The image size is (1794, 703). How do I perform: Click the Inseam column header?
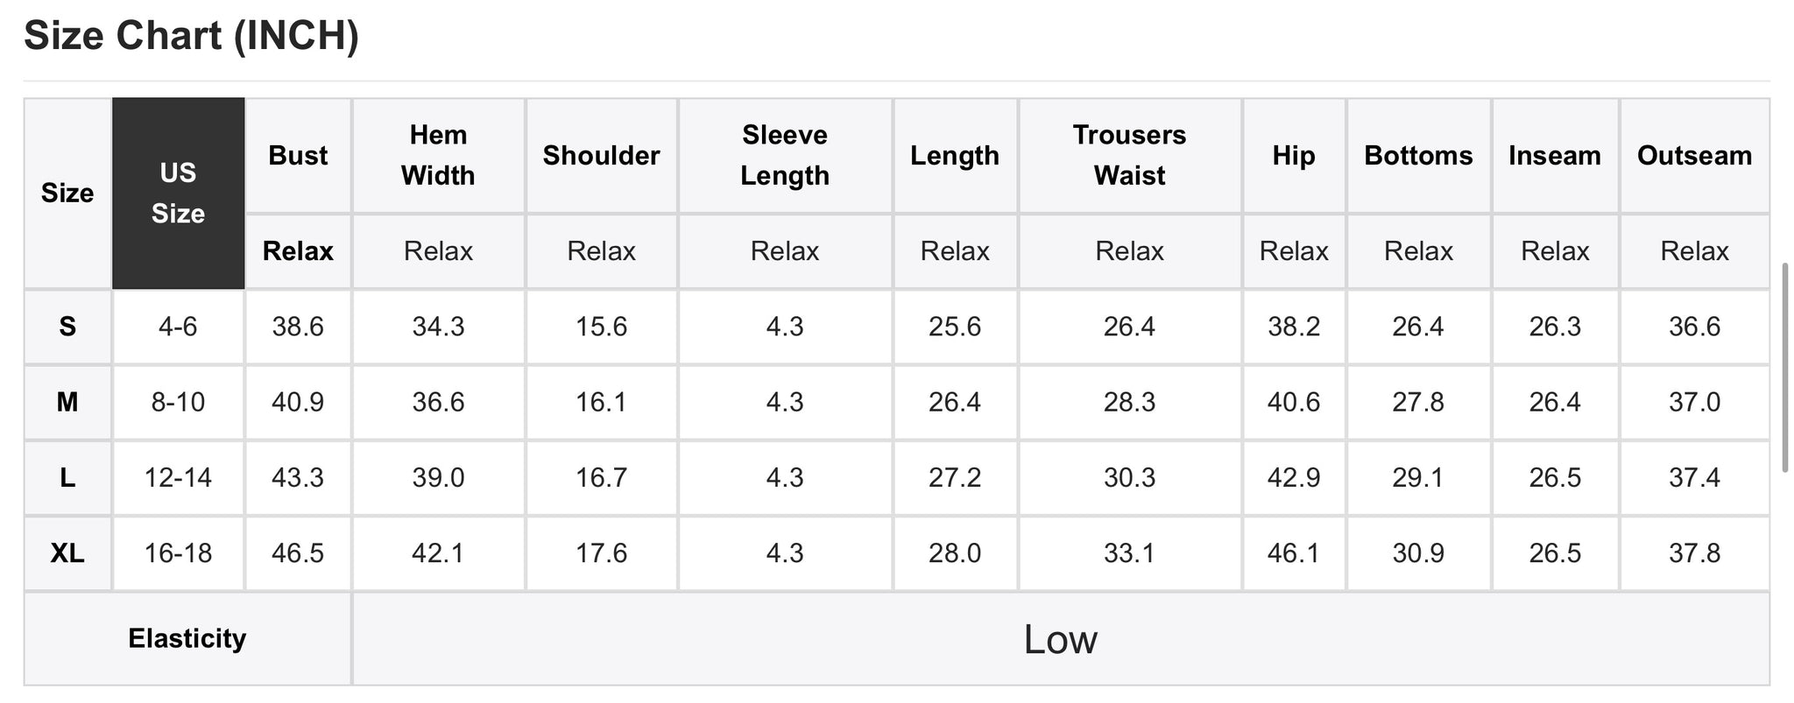[x=1554, y=156]
